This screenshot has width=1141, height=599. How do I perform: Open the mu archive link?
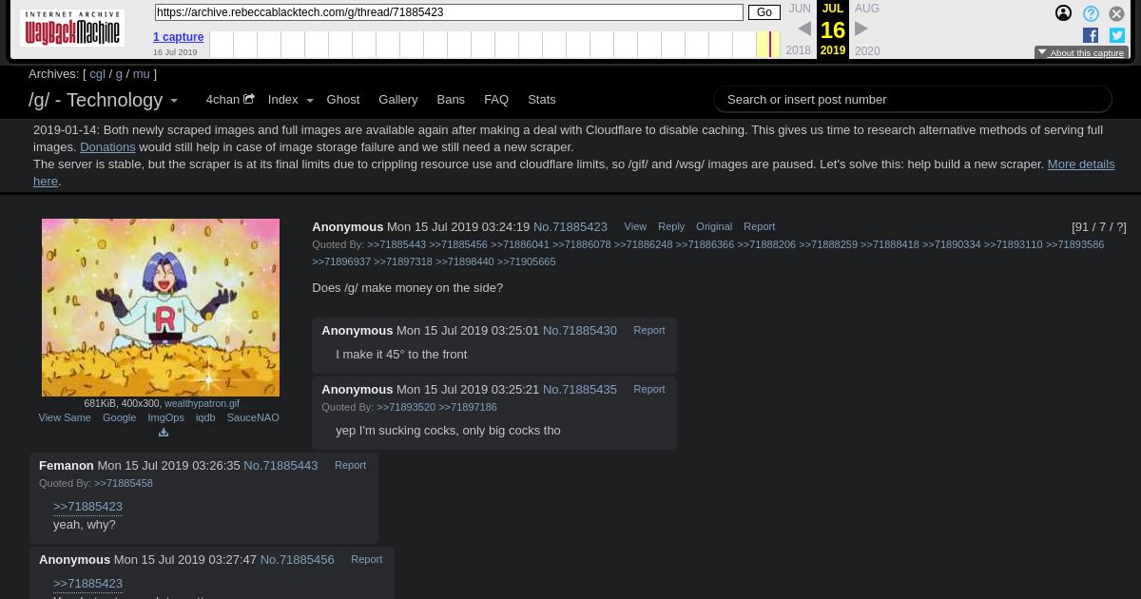pos(141,73)
